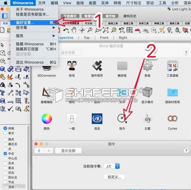Select the 单次 one-shot radio button
This screenshot has height=190, width=191.
5,133
